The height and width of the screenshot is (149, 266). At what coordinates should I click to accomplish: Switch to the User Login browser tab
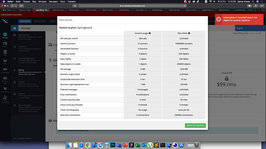coord(141,10)
